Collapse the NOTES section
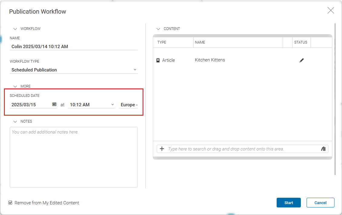342x215 pixels. click(15, 121)
